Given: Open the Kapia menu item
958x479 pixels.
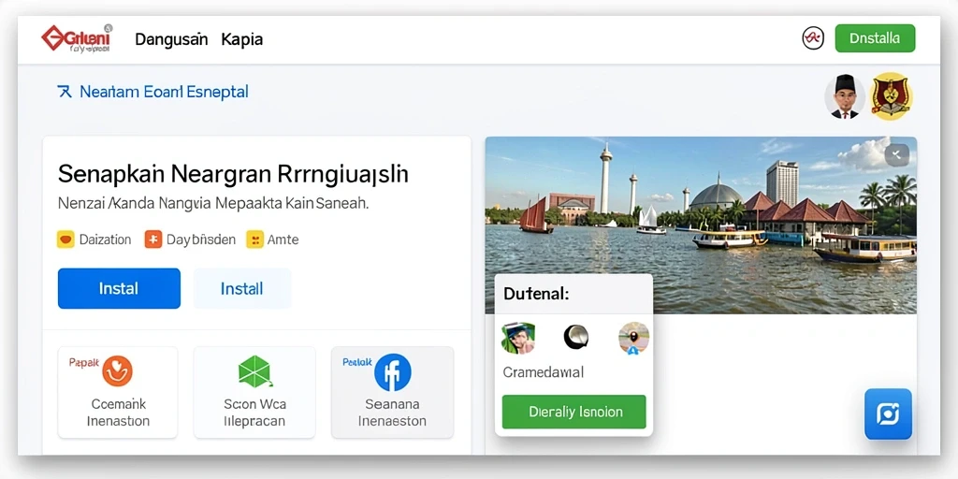Looking at the screenshot, I should tap(242, 39).
